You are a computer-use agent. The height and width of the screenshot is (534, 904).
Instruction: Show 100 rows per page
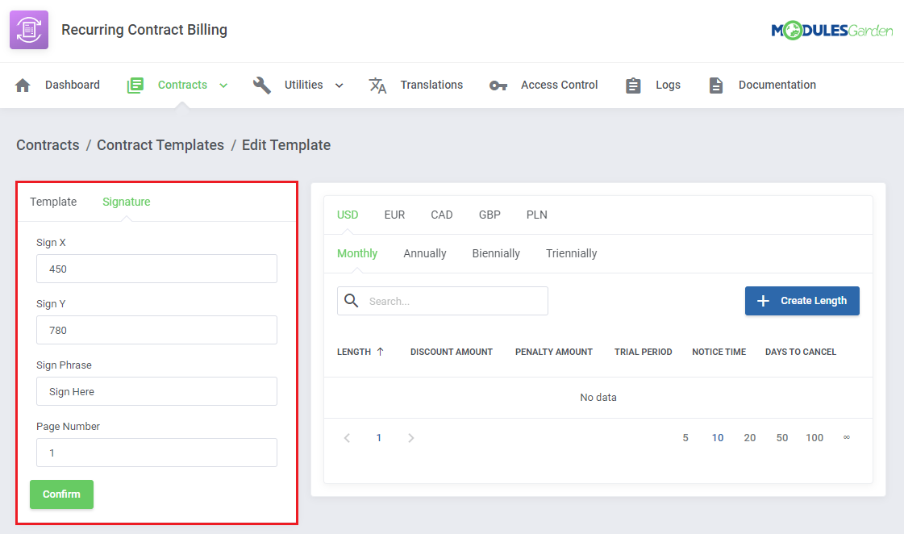(x=814, y=438)
